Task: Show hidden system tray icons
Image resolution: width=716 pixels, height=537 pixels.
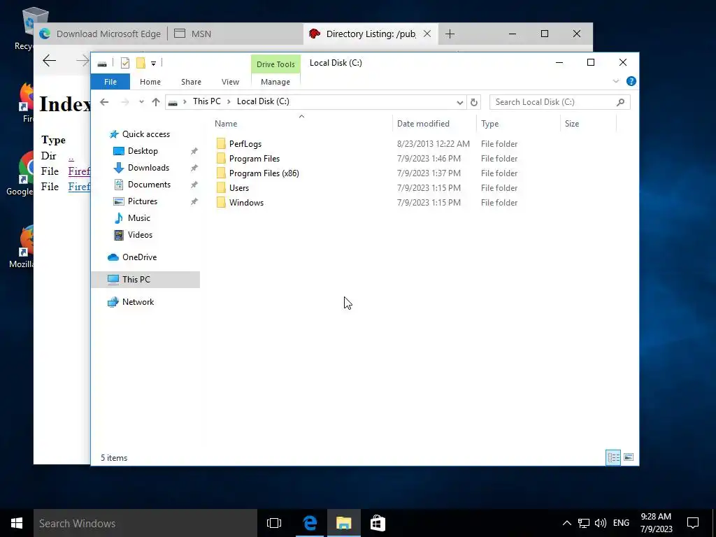Action: (566, 523)
